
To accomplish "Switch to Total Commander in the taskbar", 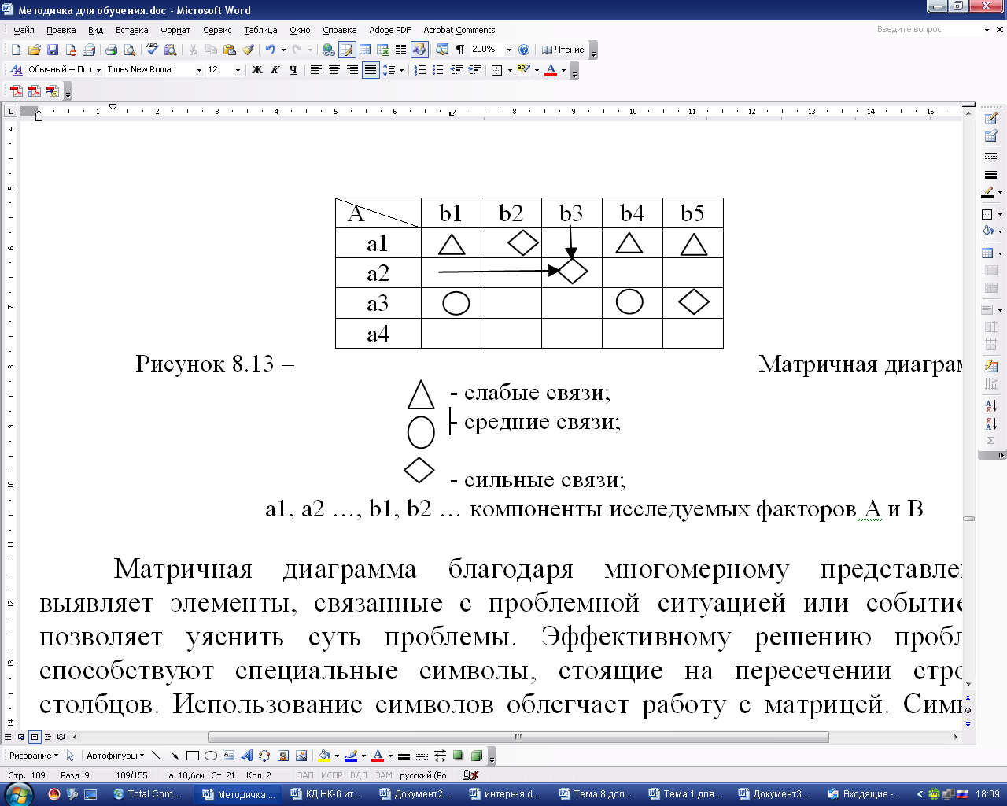I will tap(147, 794).
